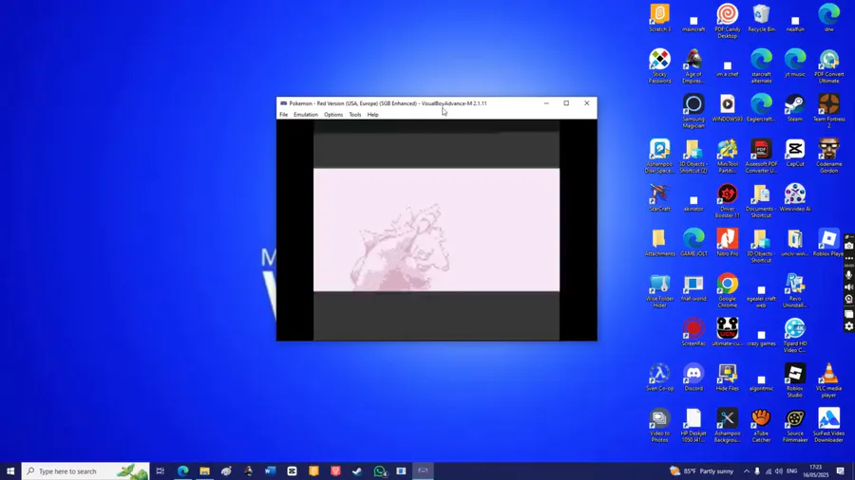This screenshot has width=855, height=480.
Task: Open the Tools menu
Action: pyautogui.click(x=355, y=115)
